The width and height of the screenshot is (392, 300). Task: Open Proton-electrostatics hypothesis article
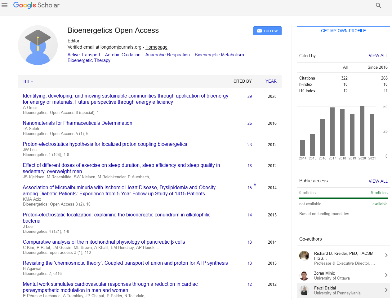[x=105, y=144]
